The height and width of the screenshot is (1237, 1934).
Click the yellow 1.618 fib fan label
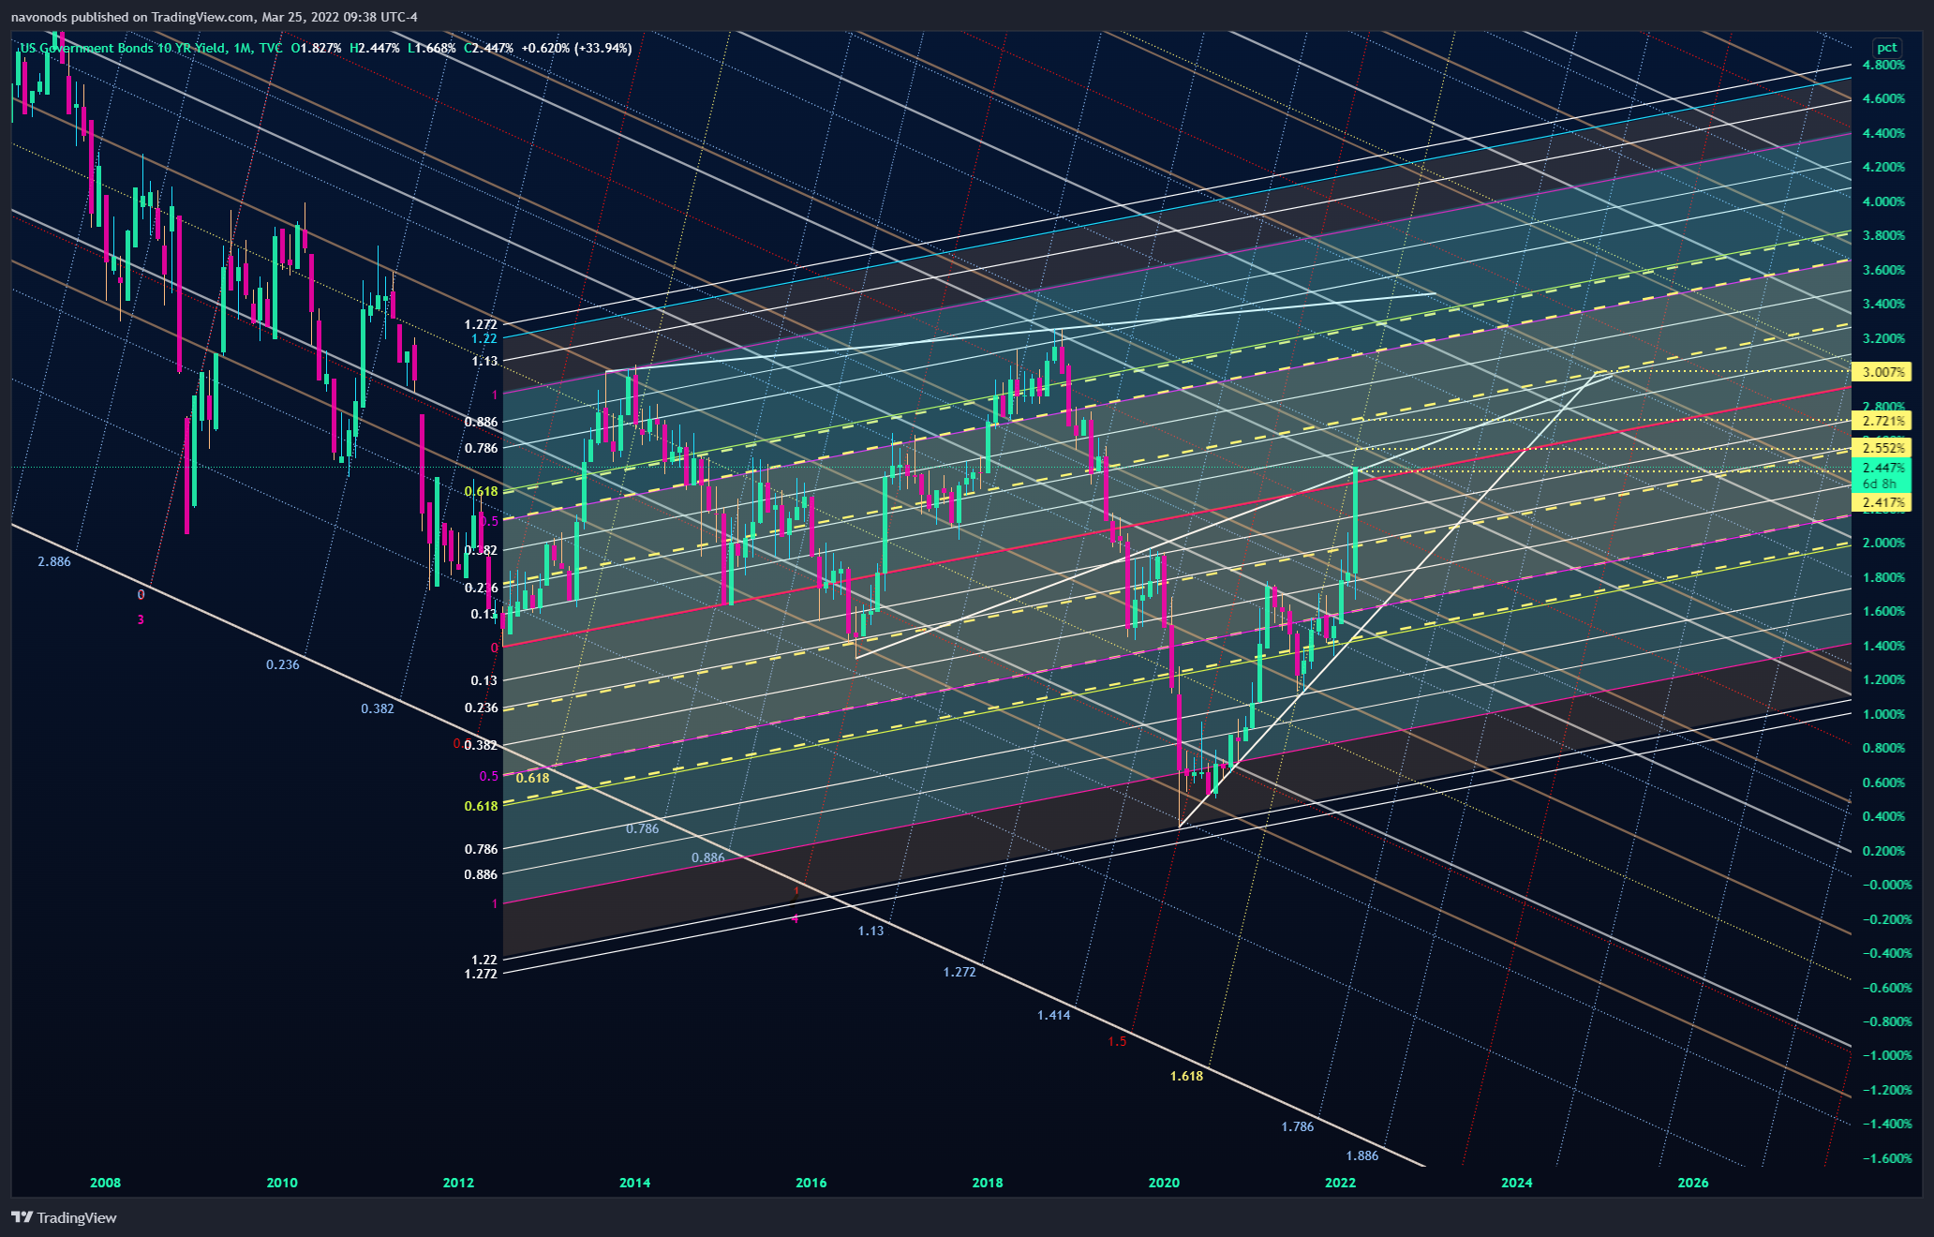1186,1076
